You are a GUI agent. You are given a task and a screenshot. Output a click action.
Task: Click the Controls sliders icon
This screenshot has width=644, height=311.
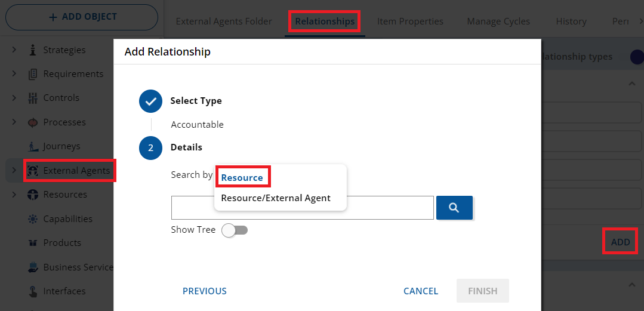[x=33, y=98]
